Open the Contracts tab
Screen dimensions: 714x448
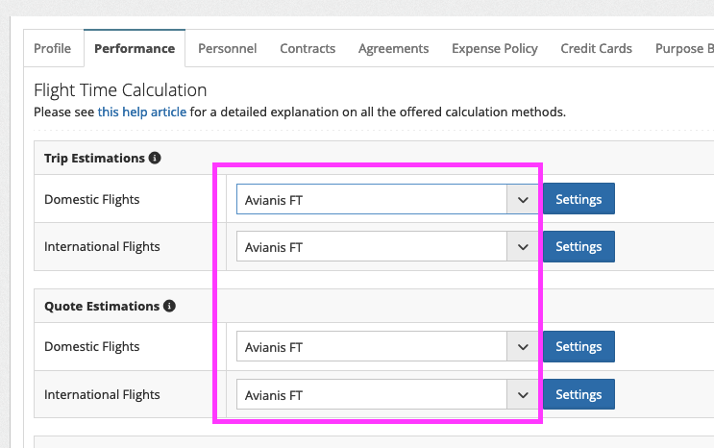(x=308, y=48)
